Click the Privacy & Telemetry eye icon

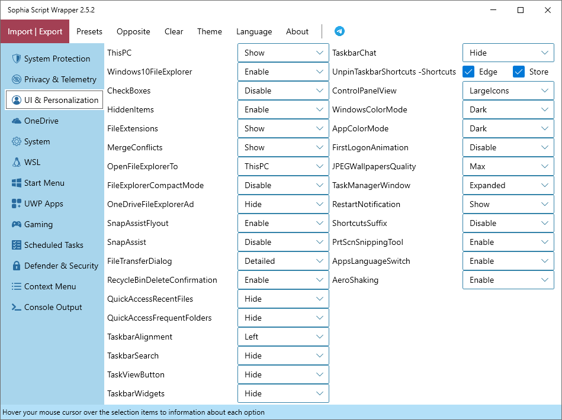coord(17,79)
